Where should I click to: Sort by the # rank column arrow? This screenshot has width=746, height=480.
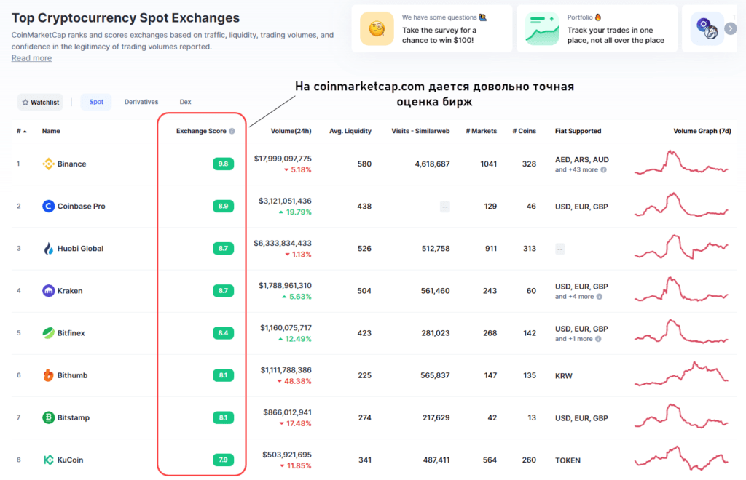(x=22, y=132)
